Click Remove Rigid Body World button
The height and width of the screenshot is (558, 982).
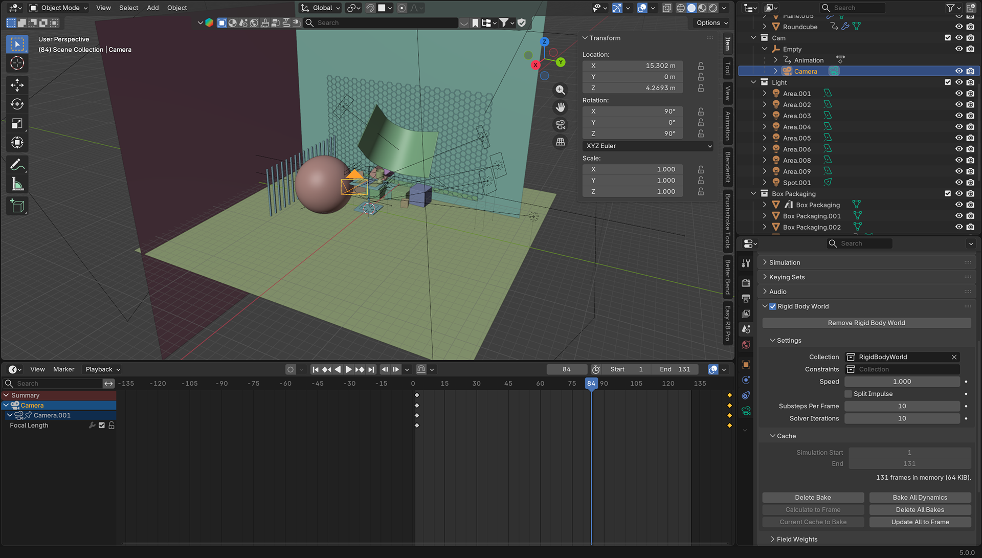866,323
